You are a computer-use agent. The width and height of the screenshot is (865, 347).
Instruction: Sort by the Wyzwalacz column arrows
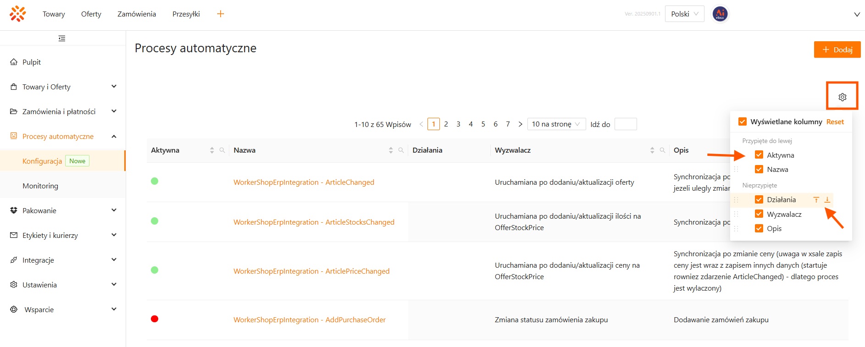(x=652, y=150)
